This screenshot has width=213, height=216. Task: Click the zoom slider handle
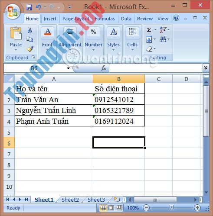coord(171,208)
